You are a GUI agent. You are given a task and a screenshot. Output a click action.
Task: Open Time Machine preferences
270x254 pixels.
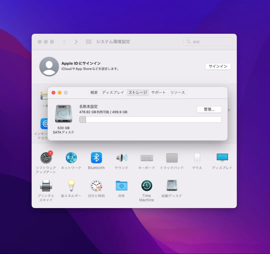pyautogui.click(x=147, y=186)
